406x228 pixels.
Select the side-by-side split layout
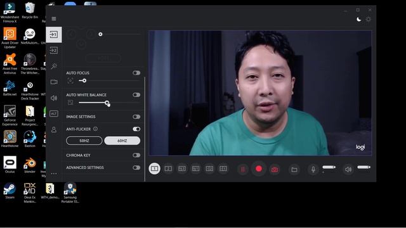(x=209, y=168)
